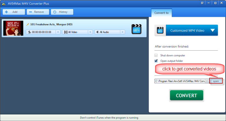This screenshot has width=226, height=121.
Task: Start conversion with the CONVERT button
Action: [187, 95]
